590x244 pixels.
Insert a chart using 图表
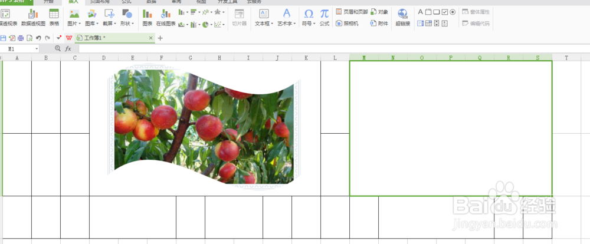click(x=147, y=17)
